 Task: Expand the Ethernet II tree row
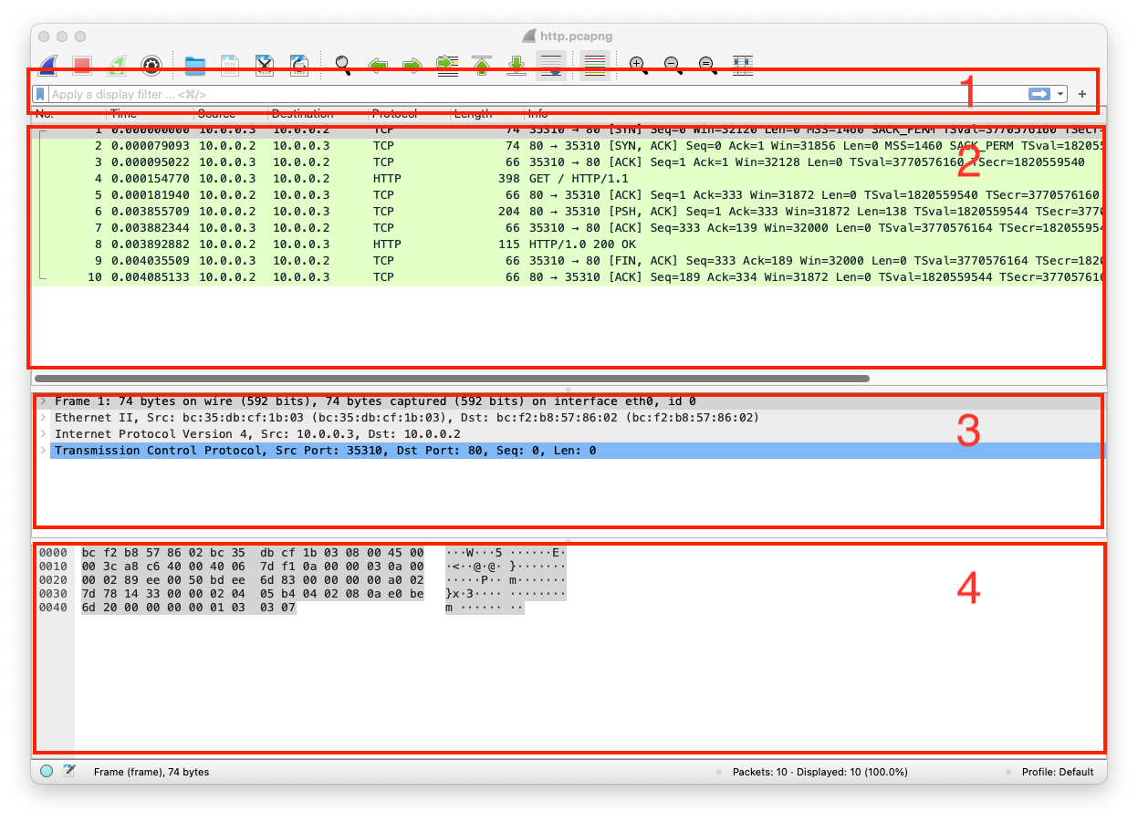pyautogui.click(x=42, y=418)
